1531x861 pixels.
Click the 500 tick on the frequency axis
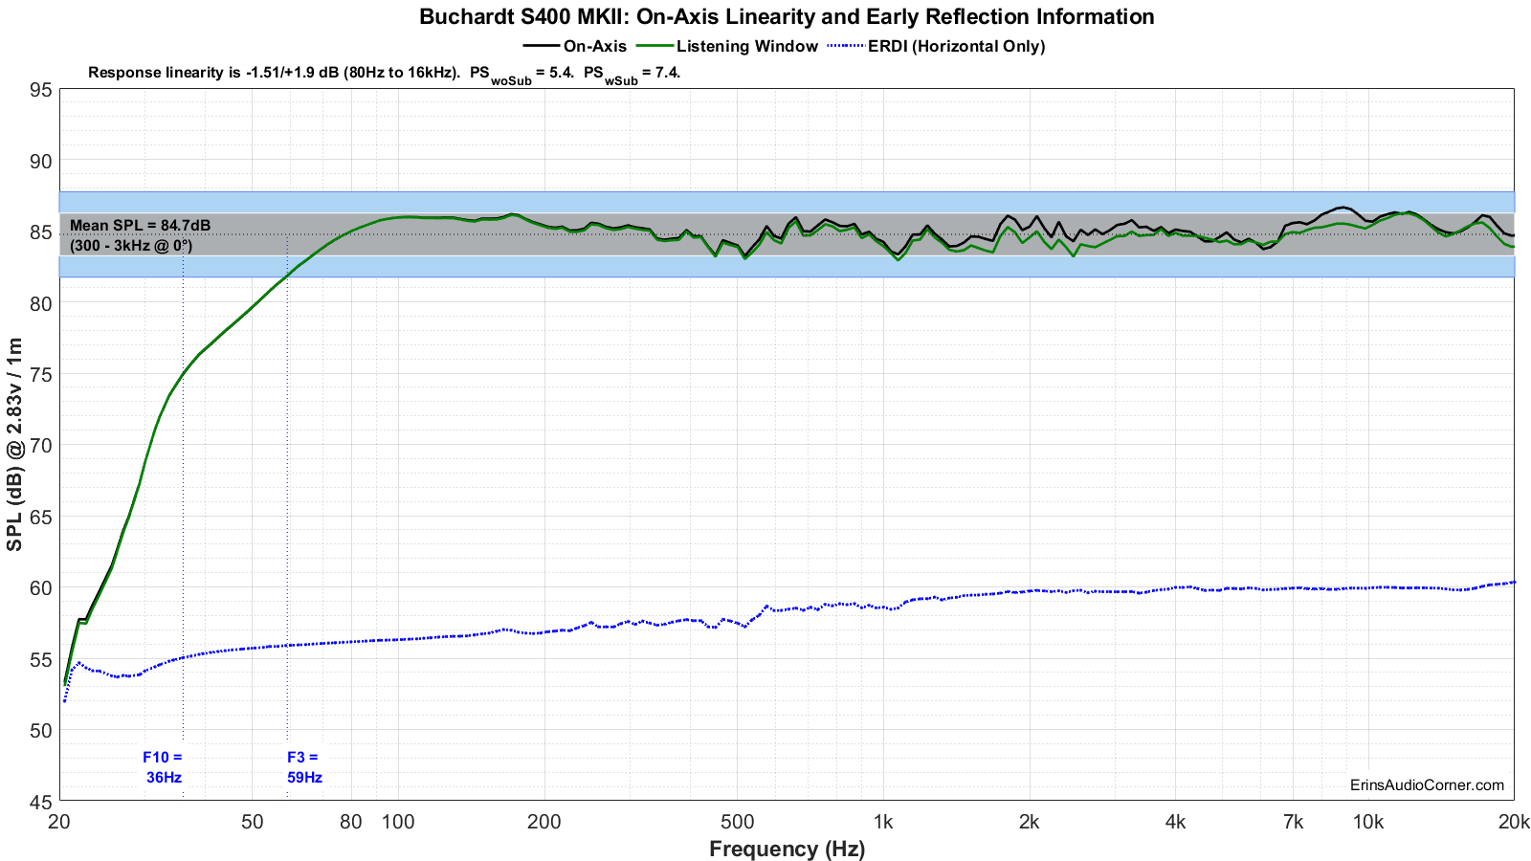pyautogui.click(x=737, y=822)
